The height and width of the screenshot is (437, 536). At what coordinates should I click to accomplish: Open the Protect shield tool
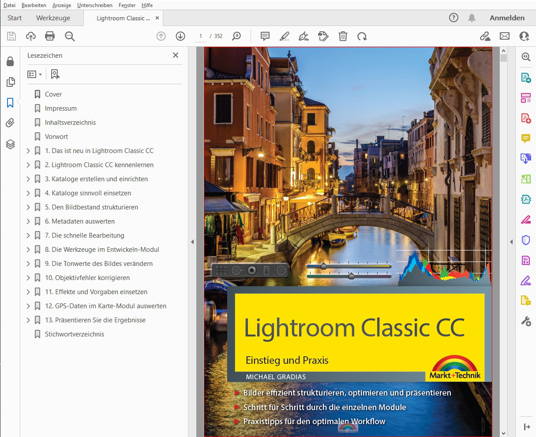pyautogui.click(x=526, y=240)
